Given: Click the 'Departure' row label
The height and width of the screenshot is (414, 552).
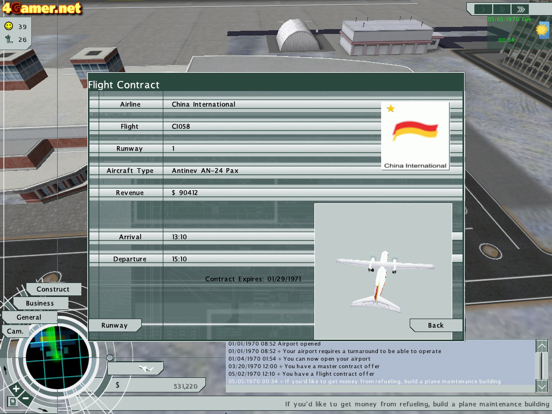Looking at the screenshot, I should click(x=130, y=259).
